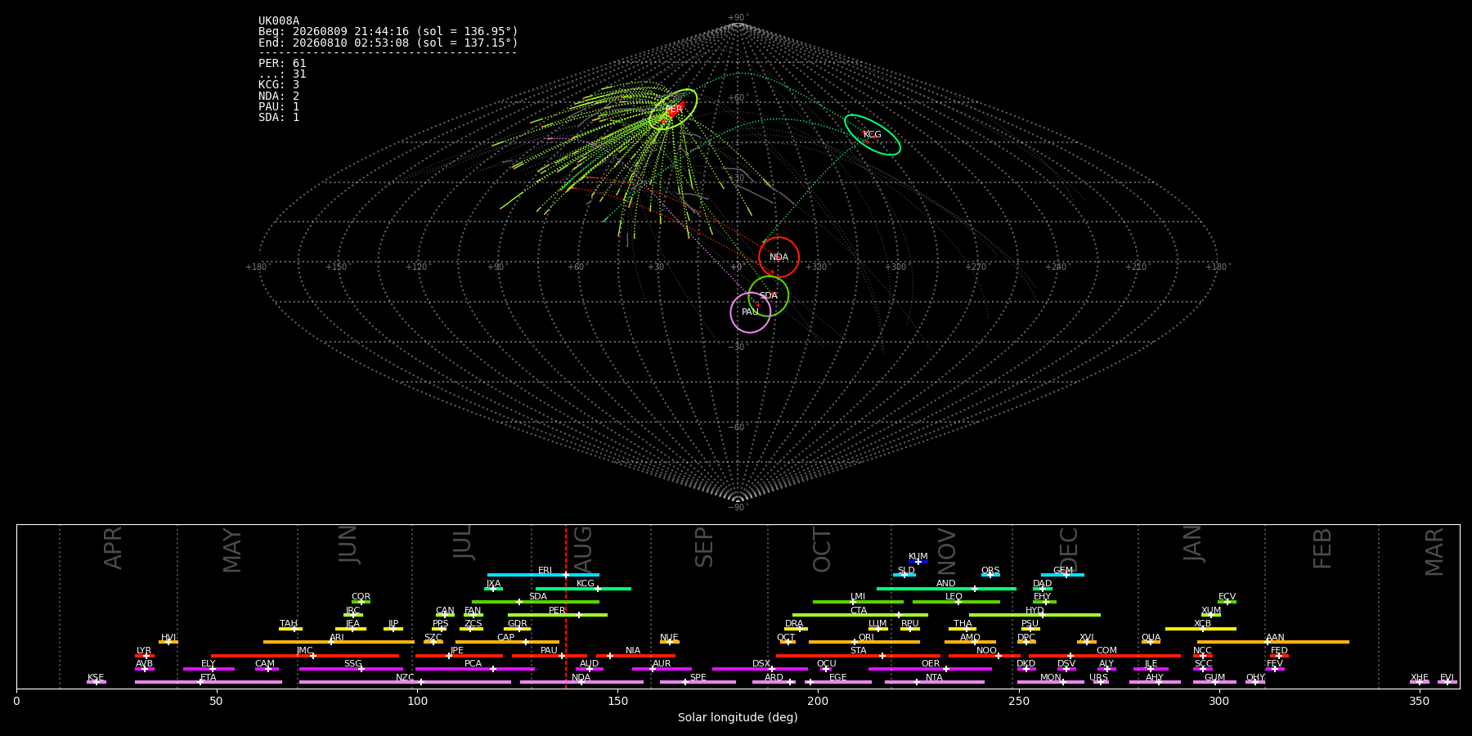Click the 300 tick label on the x-axis
The width and height of the screenshot is (1472, 736).
pos(1218,701)
